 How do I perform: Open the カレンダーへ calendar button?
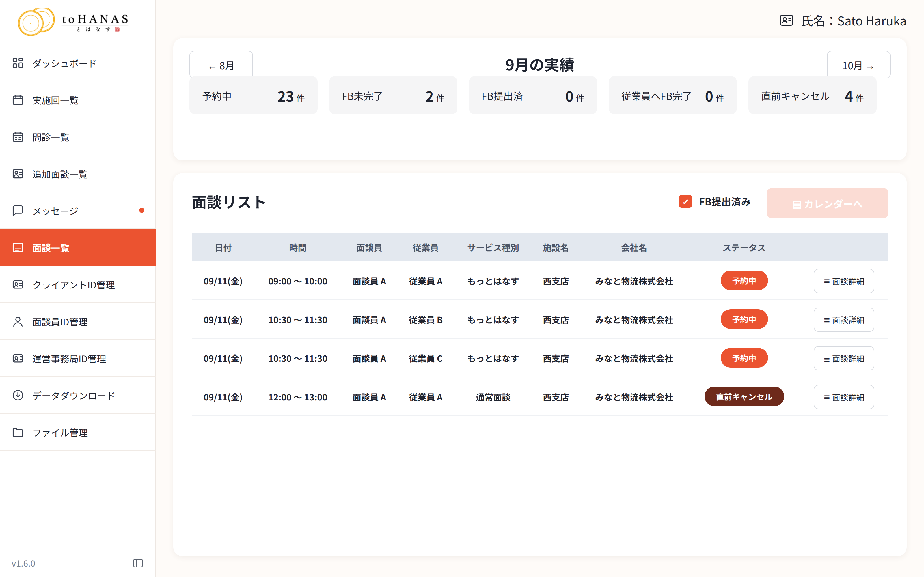827,203
